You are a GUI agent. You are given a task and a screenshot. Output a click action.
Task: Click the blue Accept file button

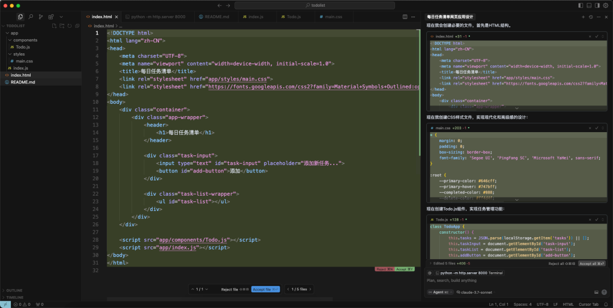(x=266, y=289)
